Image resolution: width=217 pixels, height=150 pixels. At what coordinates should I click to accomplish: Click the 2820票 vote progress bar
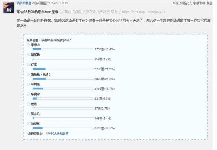tap(63, 79)
